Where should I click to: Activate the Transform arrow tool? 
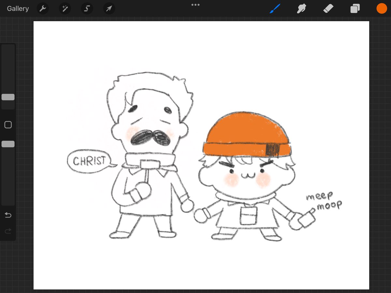click(x=109, y=8)
